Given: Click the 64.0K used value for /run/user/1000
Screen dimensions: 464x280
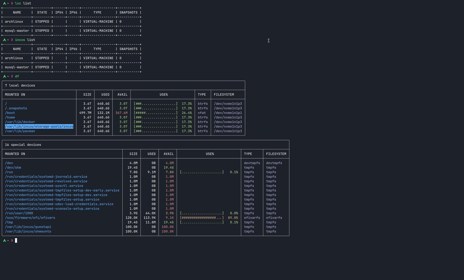Looking at the screenshot, I should (150, 213).
